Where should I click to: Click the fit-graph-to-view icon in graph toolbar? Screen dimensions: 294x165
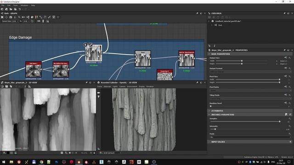(2, 17)
